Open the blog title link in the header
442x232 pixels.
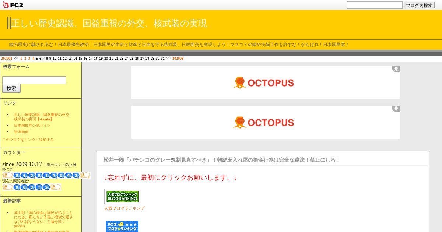[x=109, y=23]
